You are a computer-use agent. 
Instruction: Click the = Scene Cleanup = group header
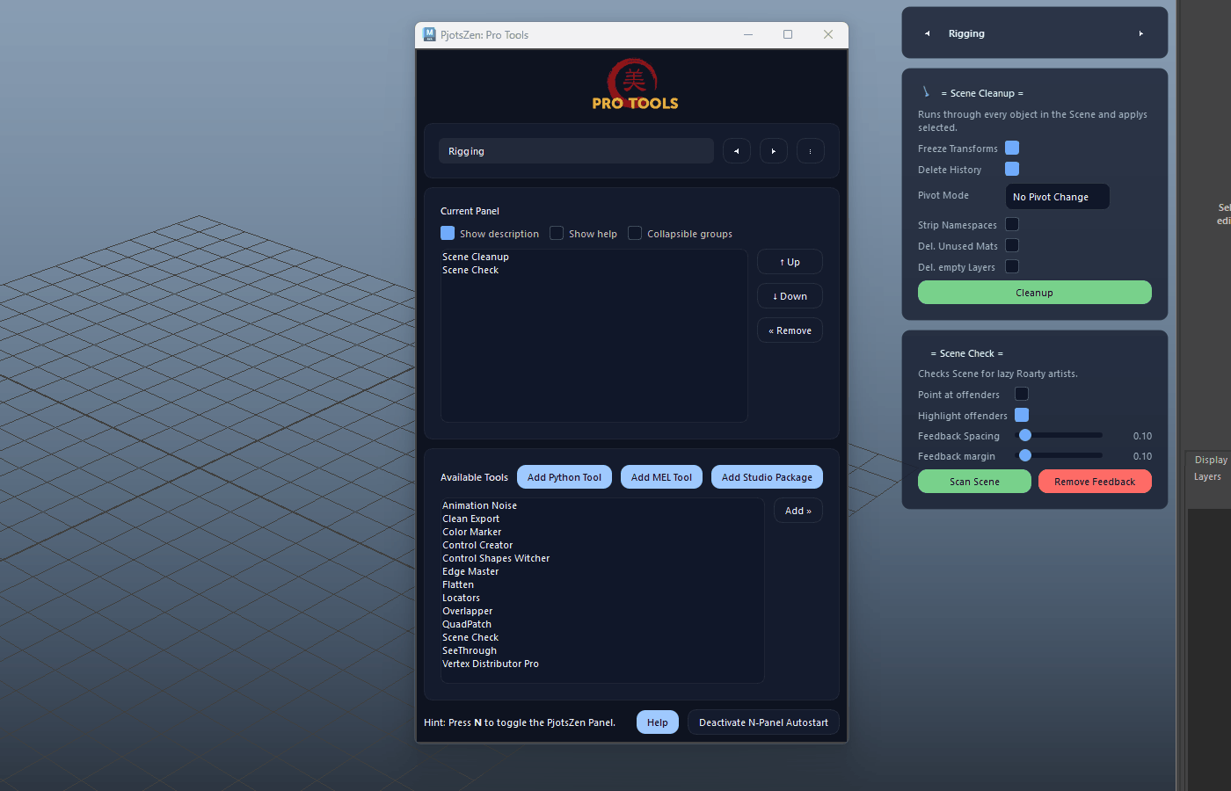pos(982,93)
